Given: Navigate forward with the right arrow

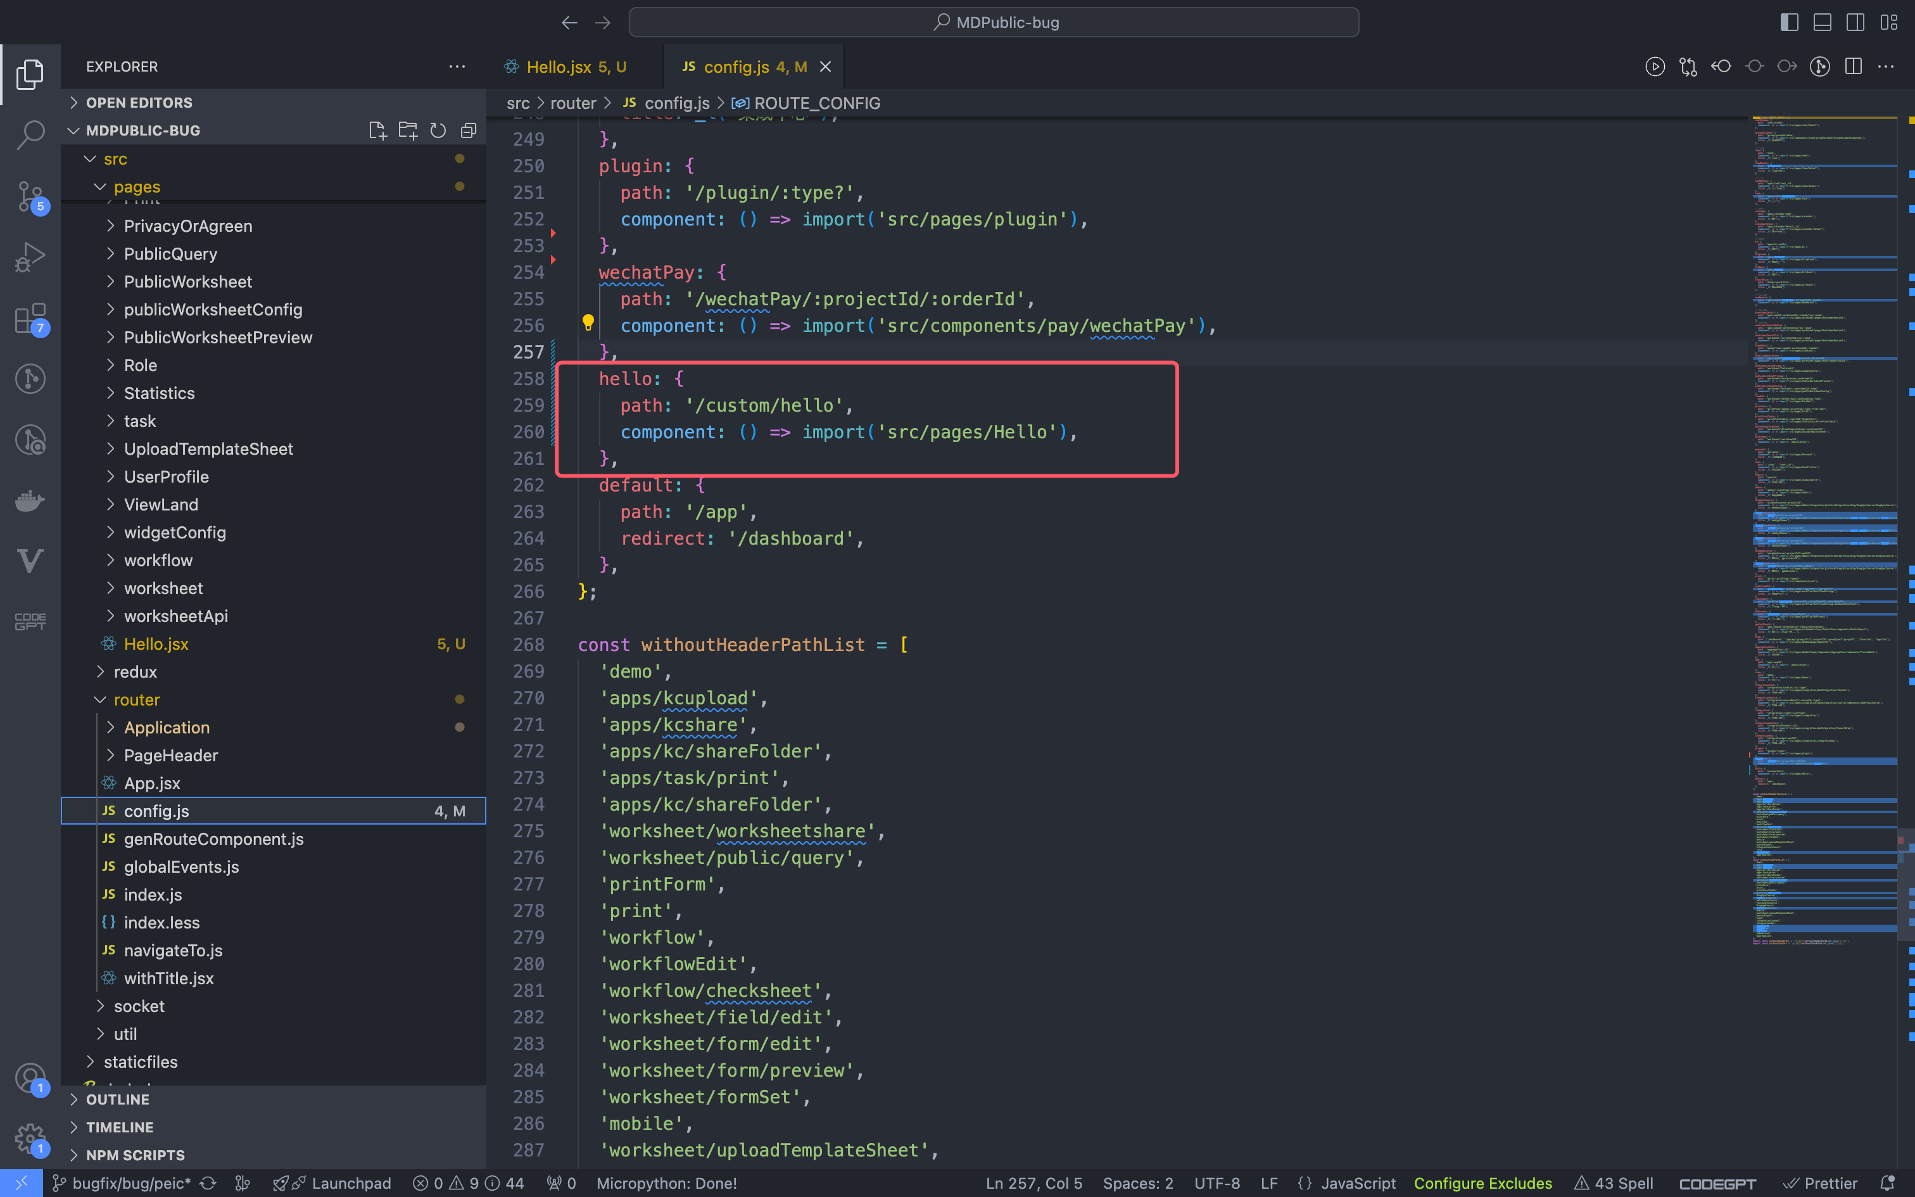Looking at the screenshot, I should coord(602,22).
